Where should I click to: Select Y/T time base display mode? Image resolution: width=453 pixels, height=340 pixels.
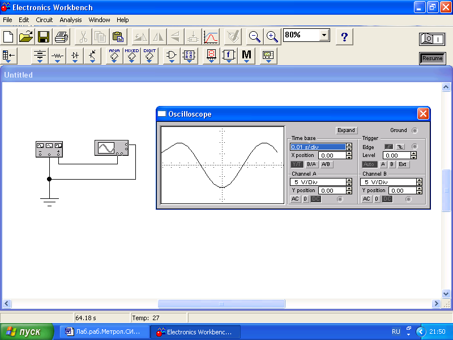coord(297,164)
